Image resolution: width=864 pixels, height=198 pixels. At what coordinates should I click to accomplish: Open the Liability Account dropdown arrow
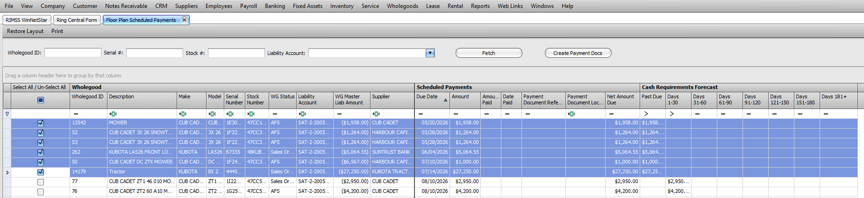[x=430, y=53]
